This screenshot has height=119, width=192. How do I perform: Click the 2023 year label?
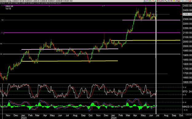24,118
